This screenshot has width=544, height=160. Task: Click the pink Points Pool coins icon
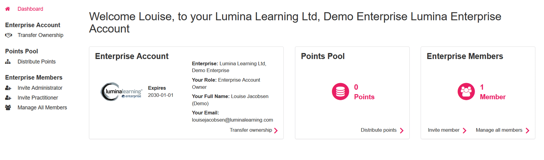point(340,92)
